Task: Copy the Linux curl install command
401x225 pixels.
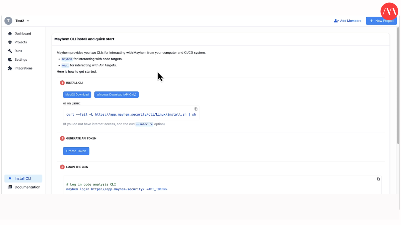Action: coord(196,109)
